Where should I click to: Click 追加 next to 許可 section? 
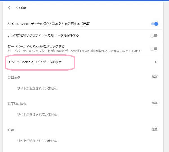[x=155, y=129]
